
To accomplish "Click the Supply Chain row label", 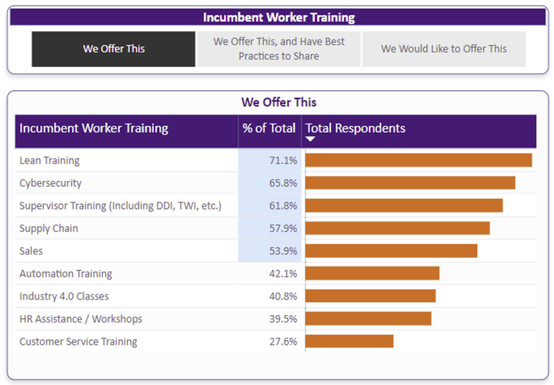I will click(48, 228).
